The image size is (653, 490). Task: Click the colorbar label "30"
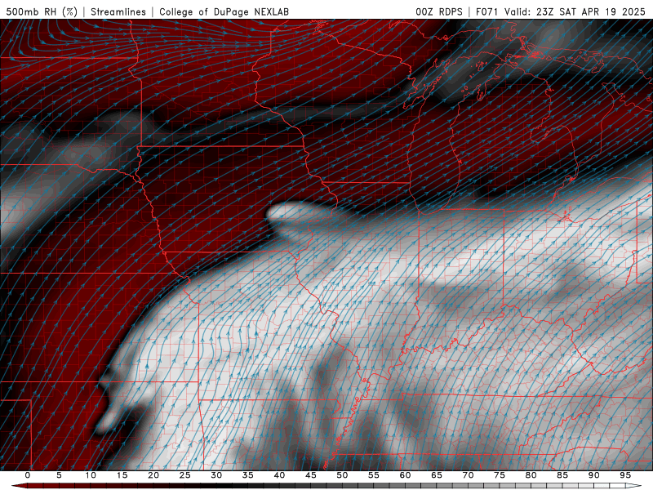[216, 475]
